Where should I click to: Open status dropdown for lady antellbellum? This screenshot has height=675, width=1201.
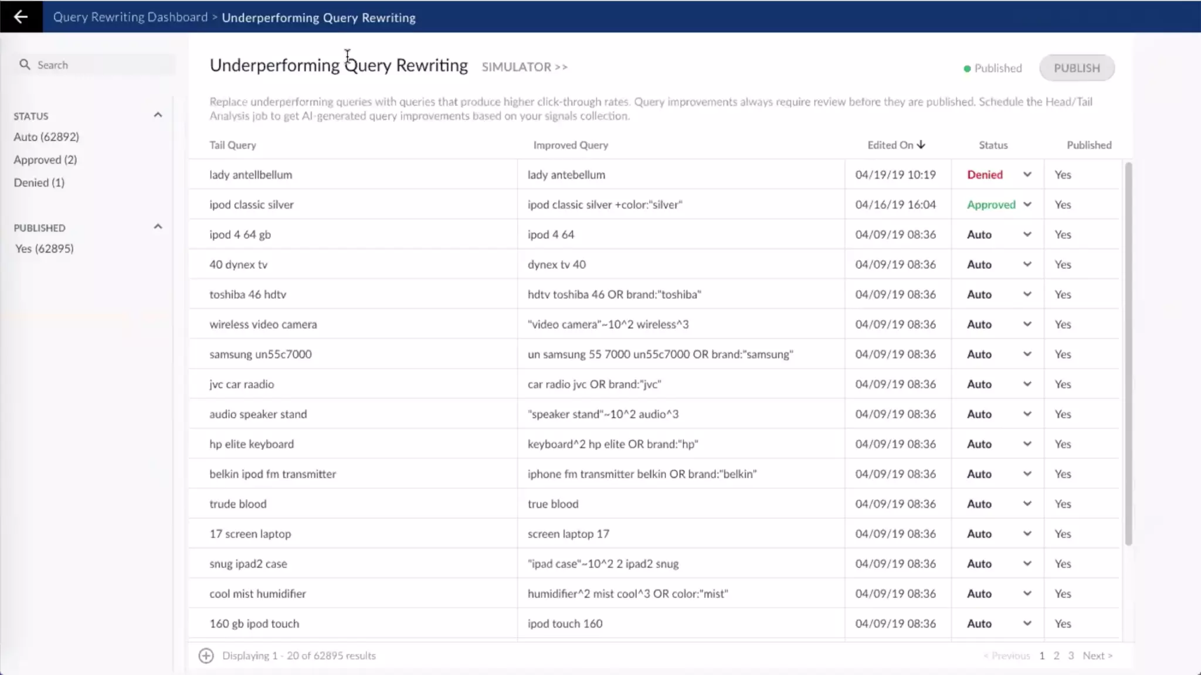pos(1027,175)
